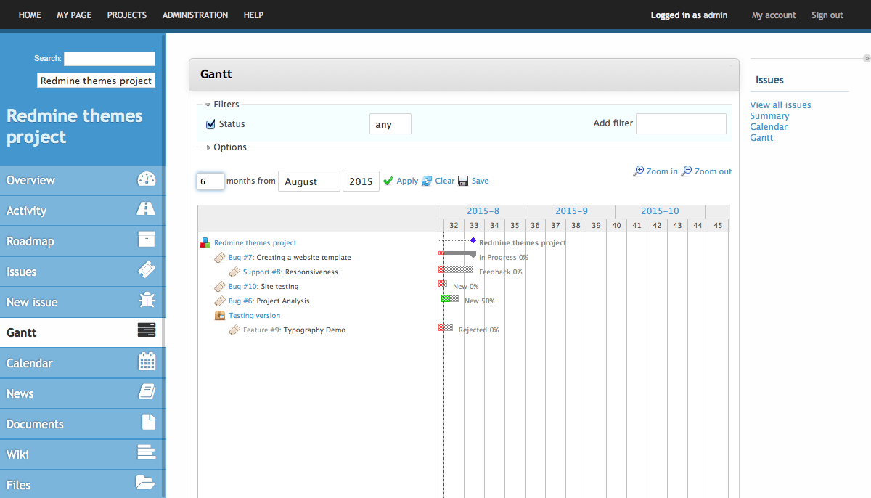
Task: Click the Roadmap box icon in sidebar
Action: [147, 240]
